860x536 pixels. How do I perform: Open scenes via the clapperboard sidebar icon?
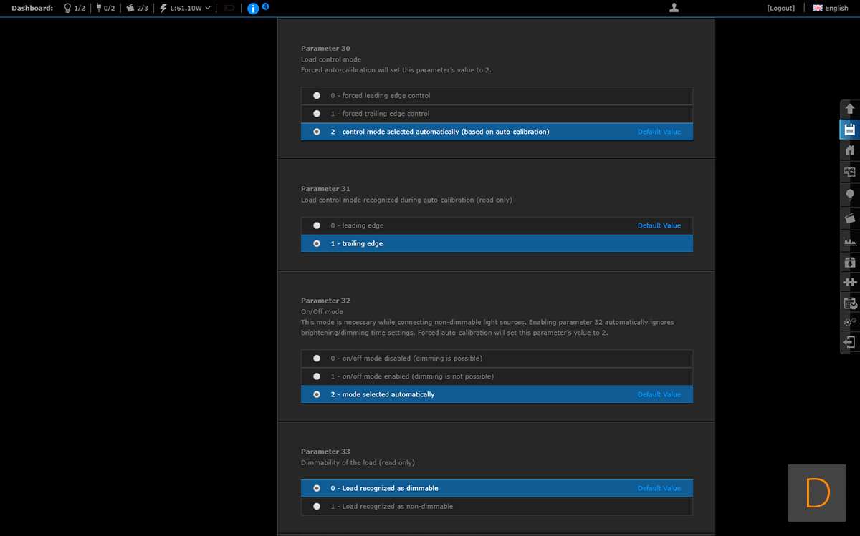(x=850, y=218)
